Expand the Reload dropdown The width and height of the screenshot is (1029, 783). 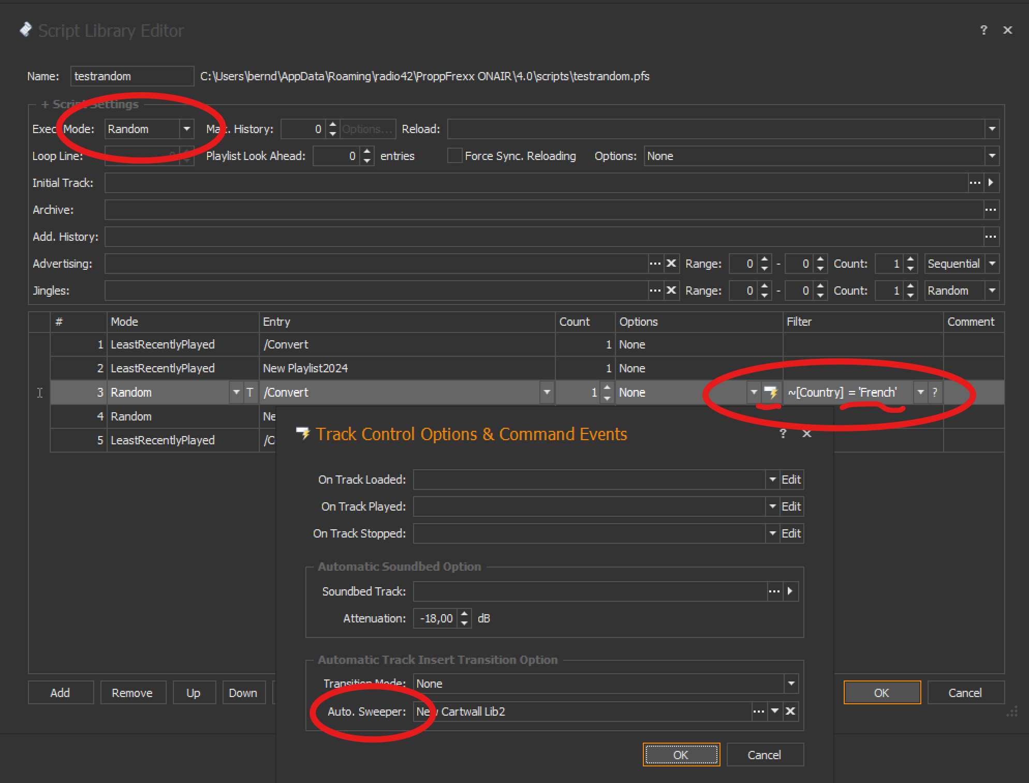(992, 129)
